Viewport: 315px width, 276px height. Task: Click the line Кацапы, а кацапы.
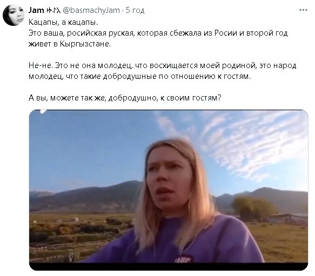click(x=63, y=22)
